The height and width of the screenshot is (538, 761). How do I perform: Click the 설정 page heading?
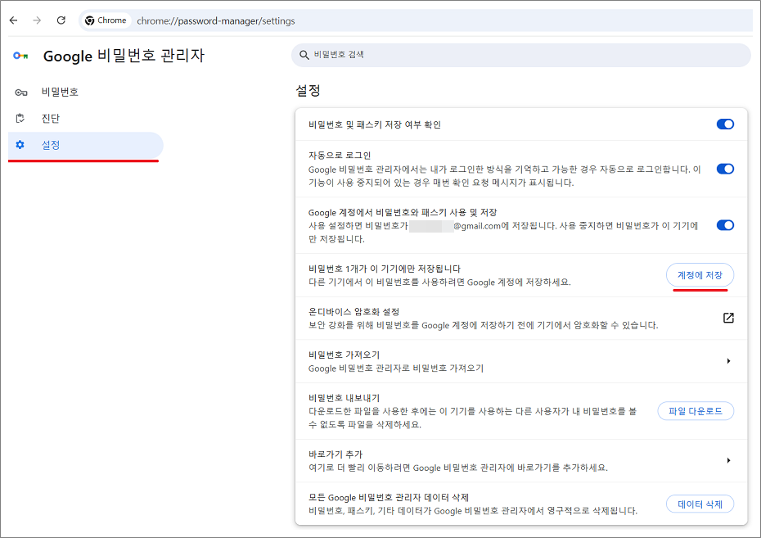coord(308,91)
